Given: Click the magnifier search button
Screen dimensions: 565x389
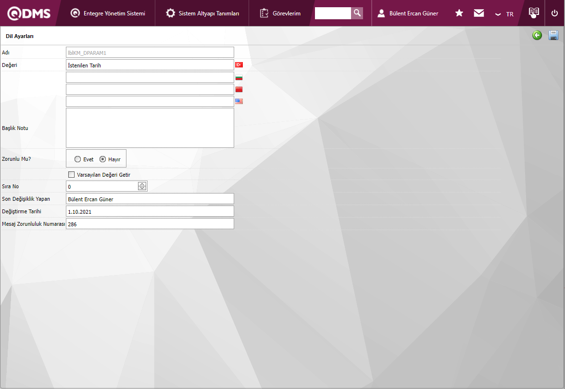Looking at the screenshot, I should [357, 13].
